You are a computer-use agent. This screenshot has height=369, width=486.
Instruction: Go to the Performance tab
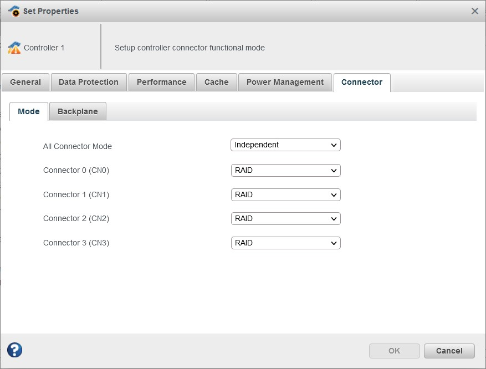click(161, 82)
